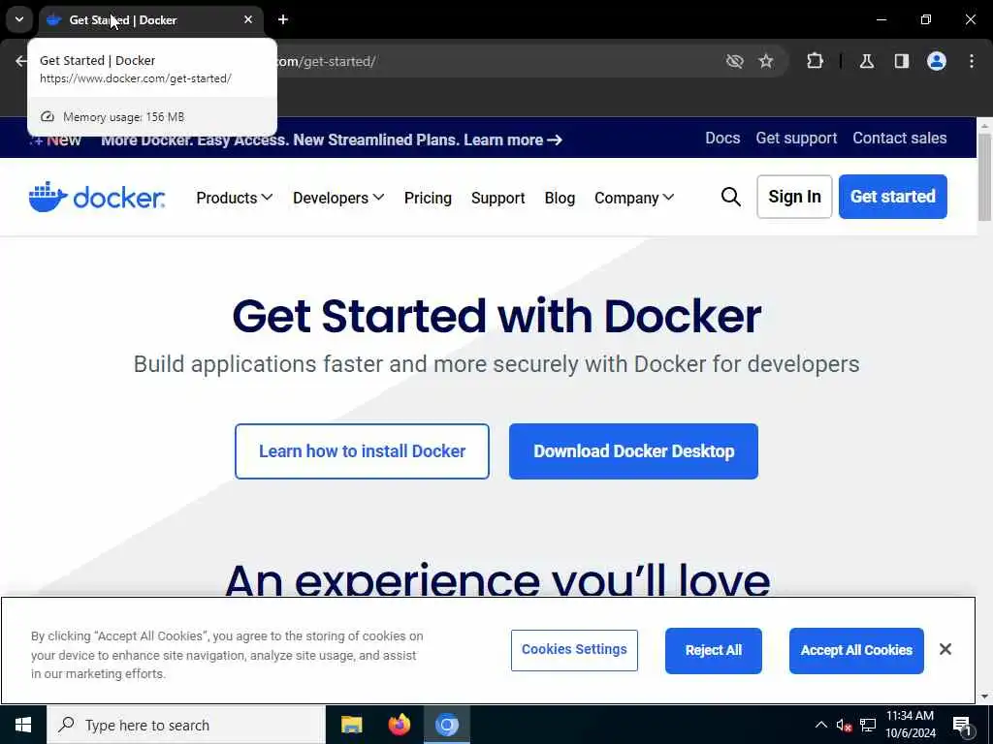Screen dimensions: 993x744
Task: Go to the Blog
Action: tap(560, 198)
